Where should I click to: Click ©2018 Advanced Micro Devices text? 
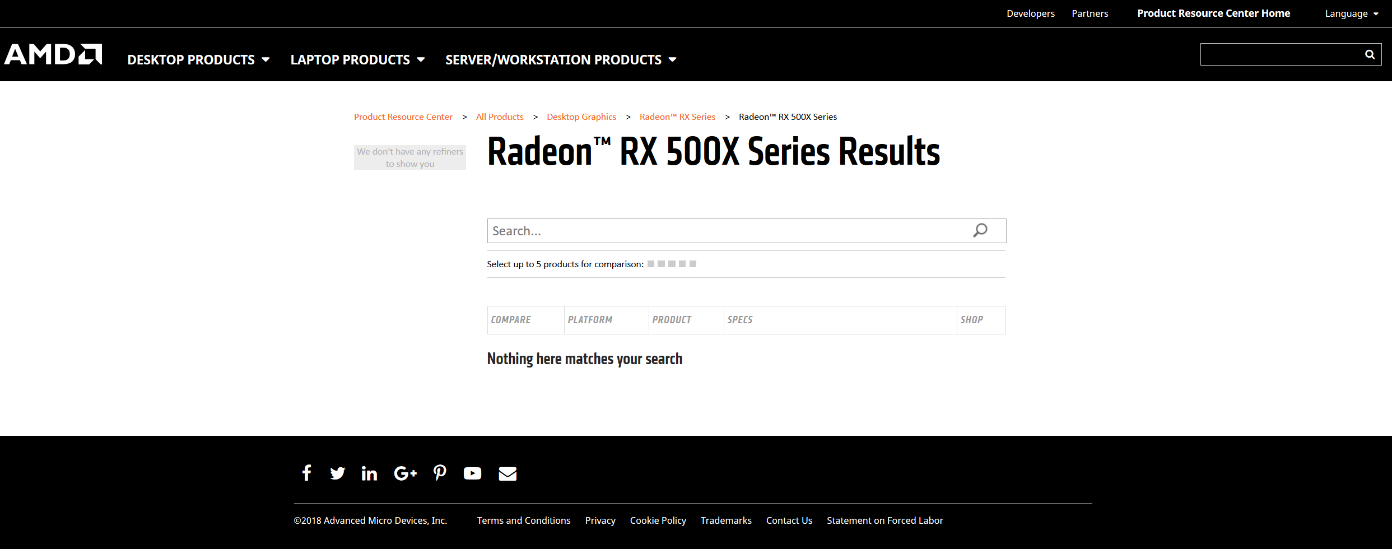click(370, 520)
